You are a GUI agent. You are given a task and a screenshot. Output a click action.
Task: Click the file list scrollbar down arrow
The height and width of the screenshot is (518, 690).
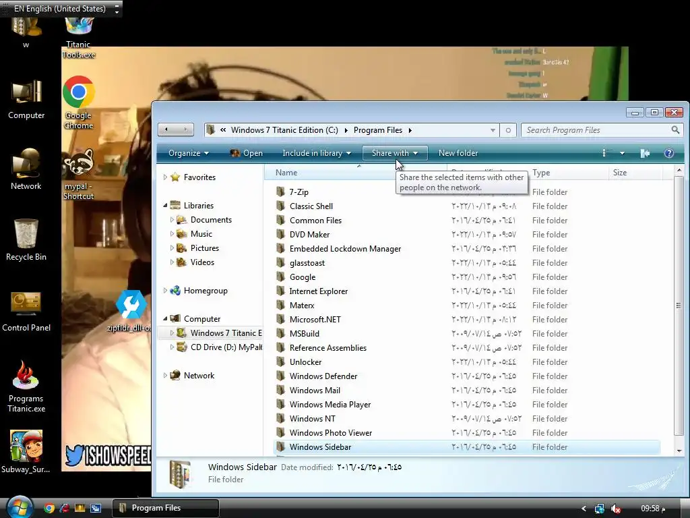point(679,451)
